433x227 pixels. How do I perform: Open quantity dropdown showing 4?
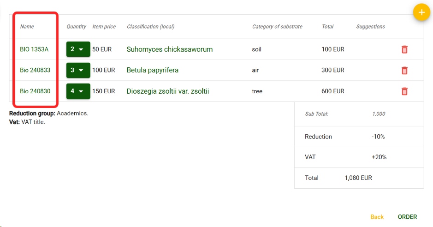click(x=77, y=91)
